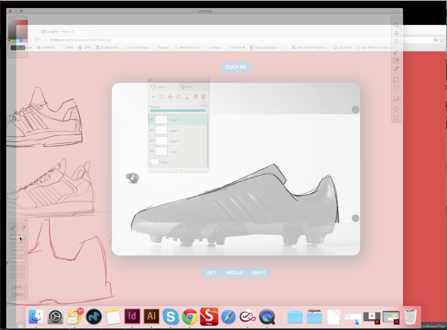Select the zoom magnifier tool in right toolbar
Image resolution: width=447 pixels, height=330 pixels.
[396, 25]
